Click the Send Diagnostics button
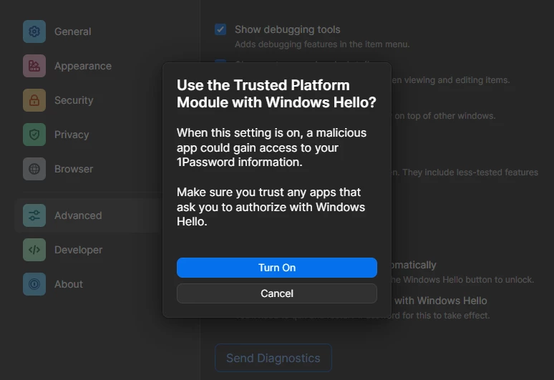This screenshot has width=554, height=380. tap(273, 358)
